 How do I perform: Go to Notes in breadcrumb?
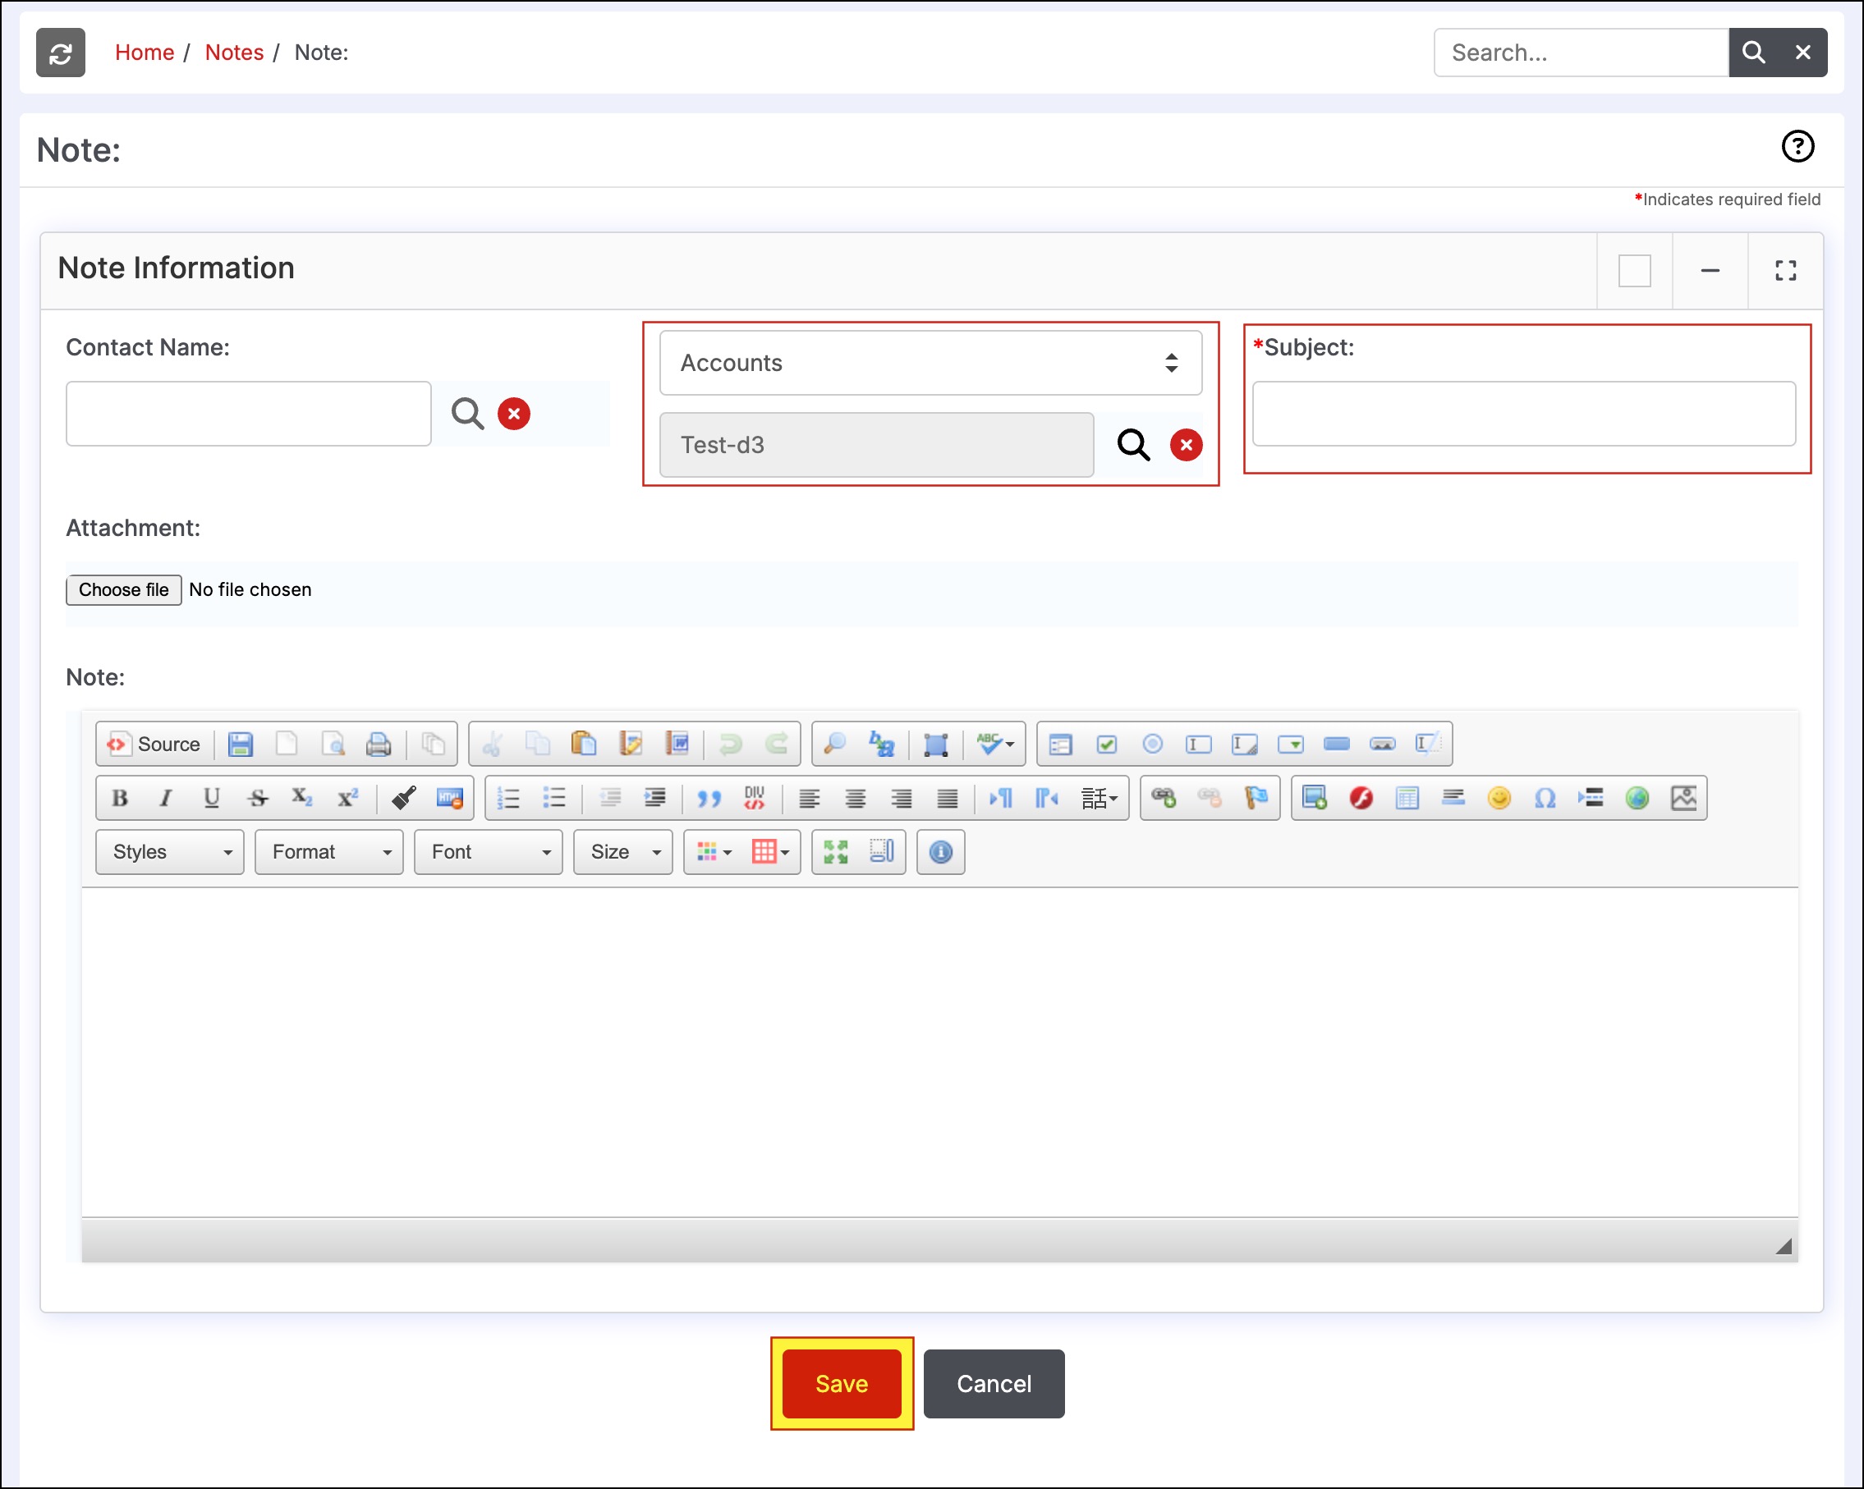(233, 53)
